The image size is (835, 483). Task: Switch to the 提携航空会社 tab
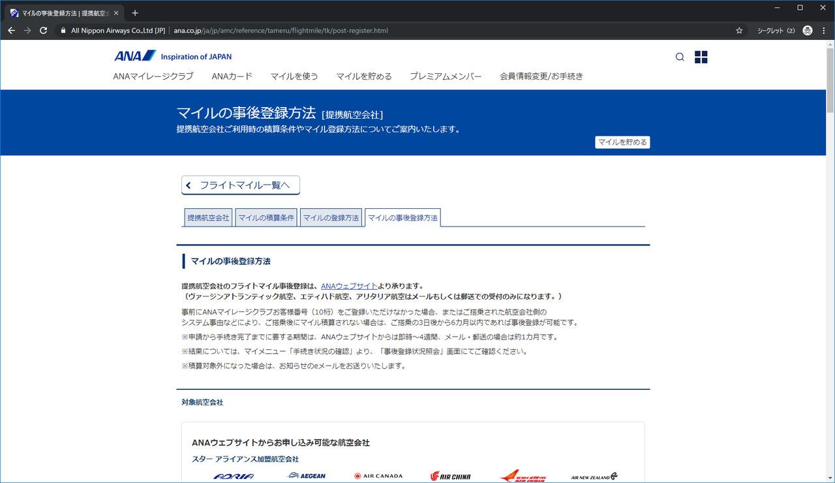208,218
